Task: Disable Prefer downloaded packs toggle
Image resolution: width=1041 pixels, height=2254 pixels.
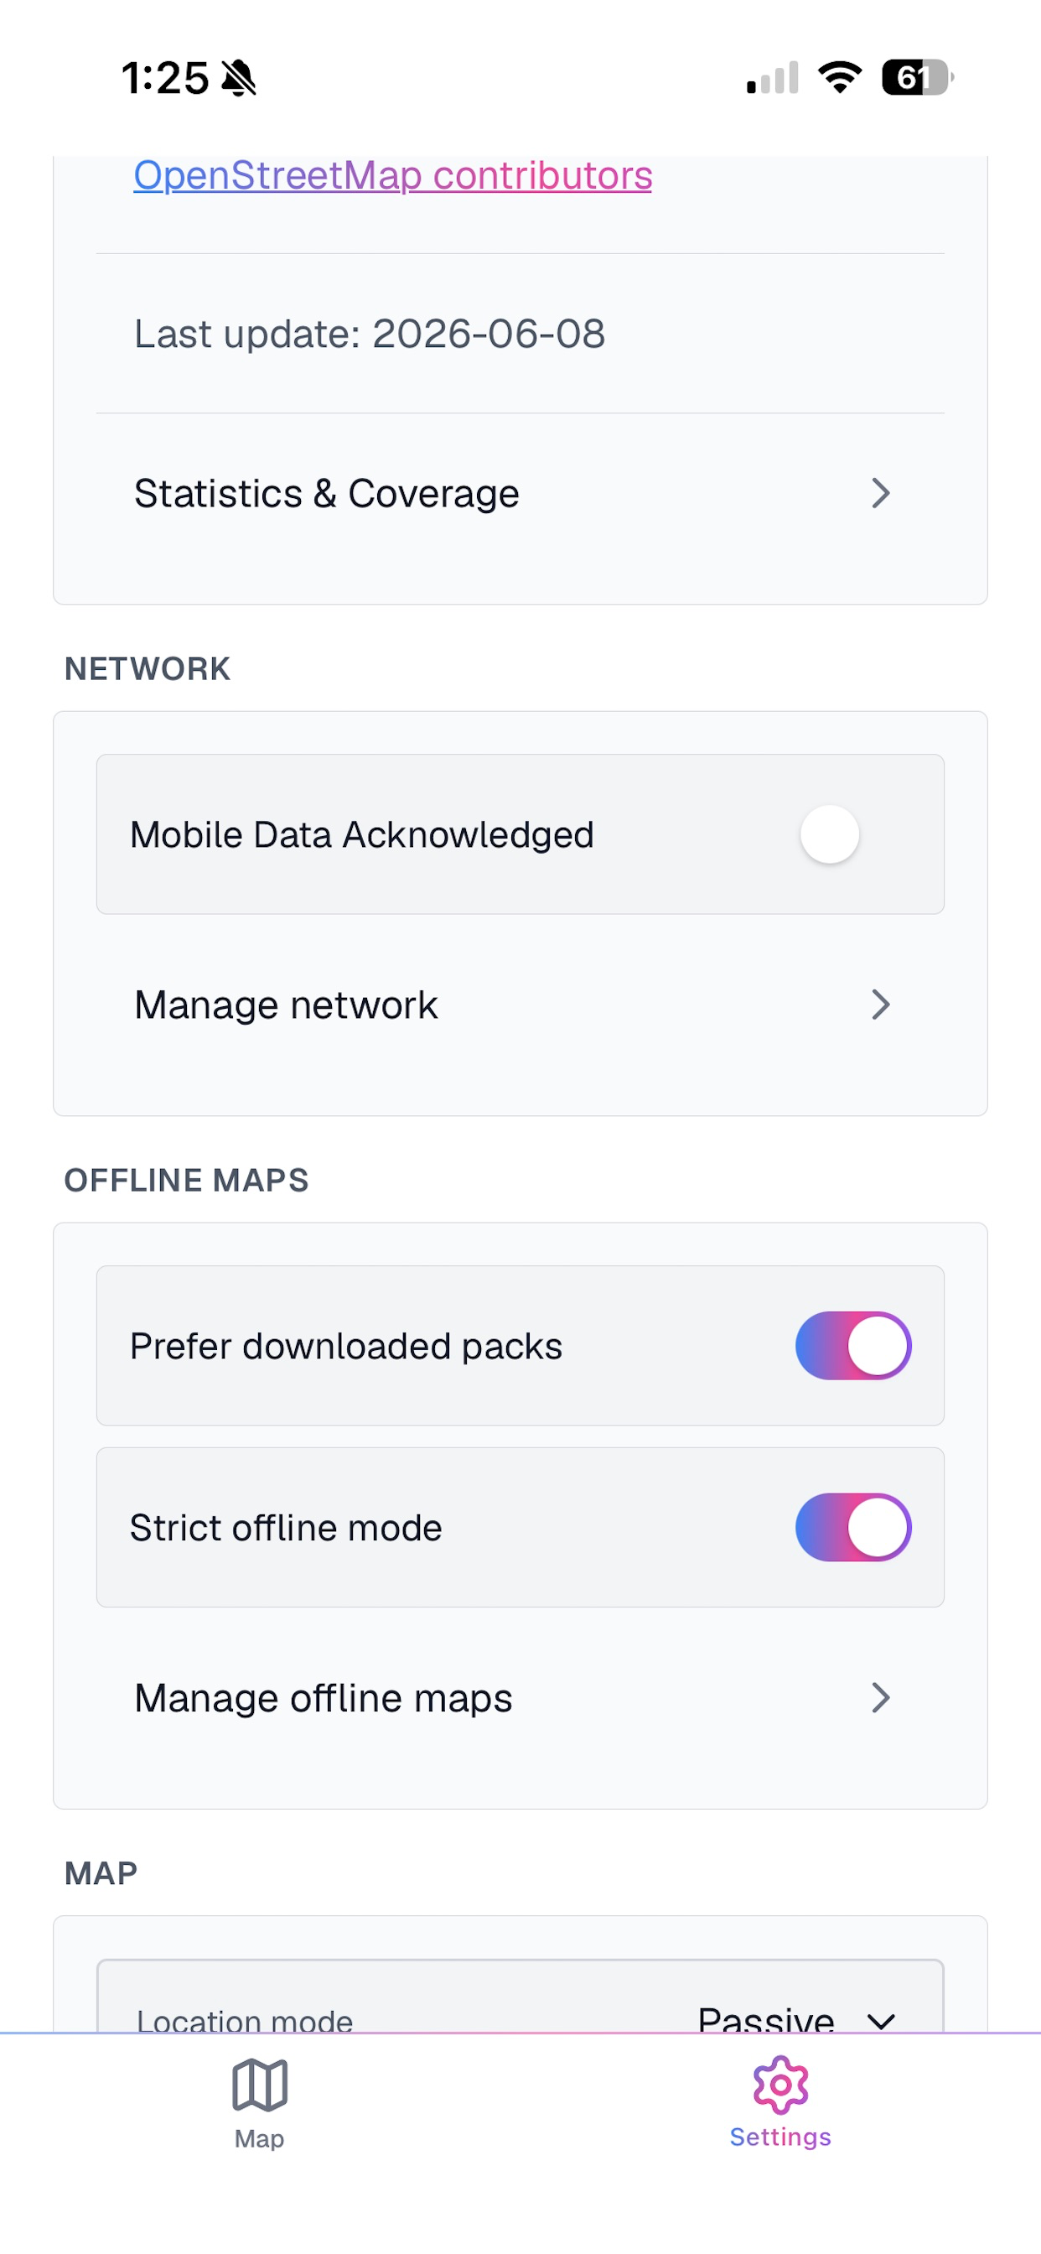Action: (853, 1345)
